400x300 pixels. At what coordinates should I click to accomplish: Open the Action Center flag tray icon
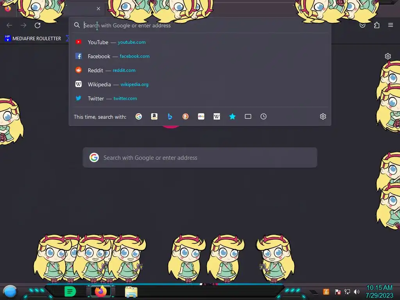pos(338,291)
